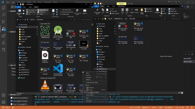Viewport: 195px width, 109px height.
Task: Collapse CALL STACK section in VS Code
Action: 9,65
